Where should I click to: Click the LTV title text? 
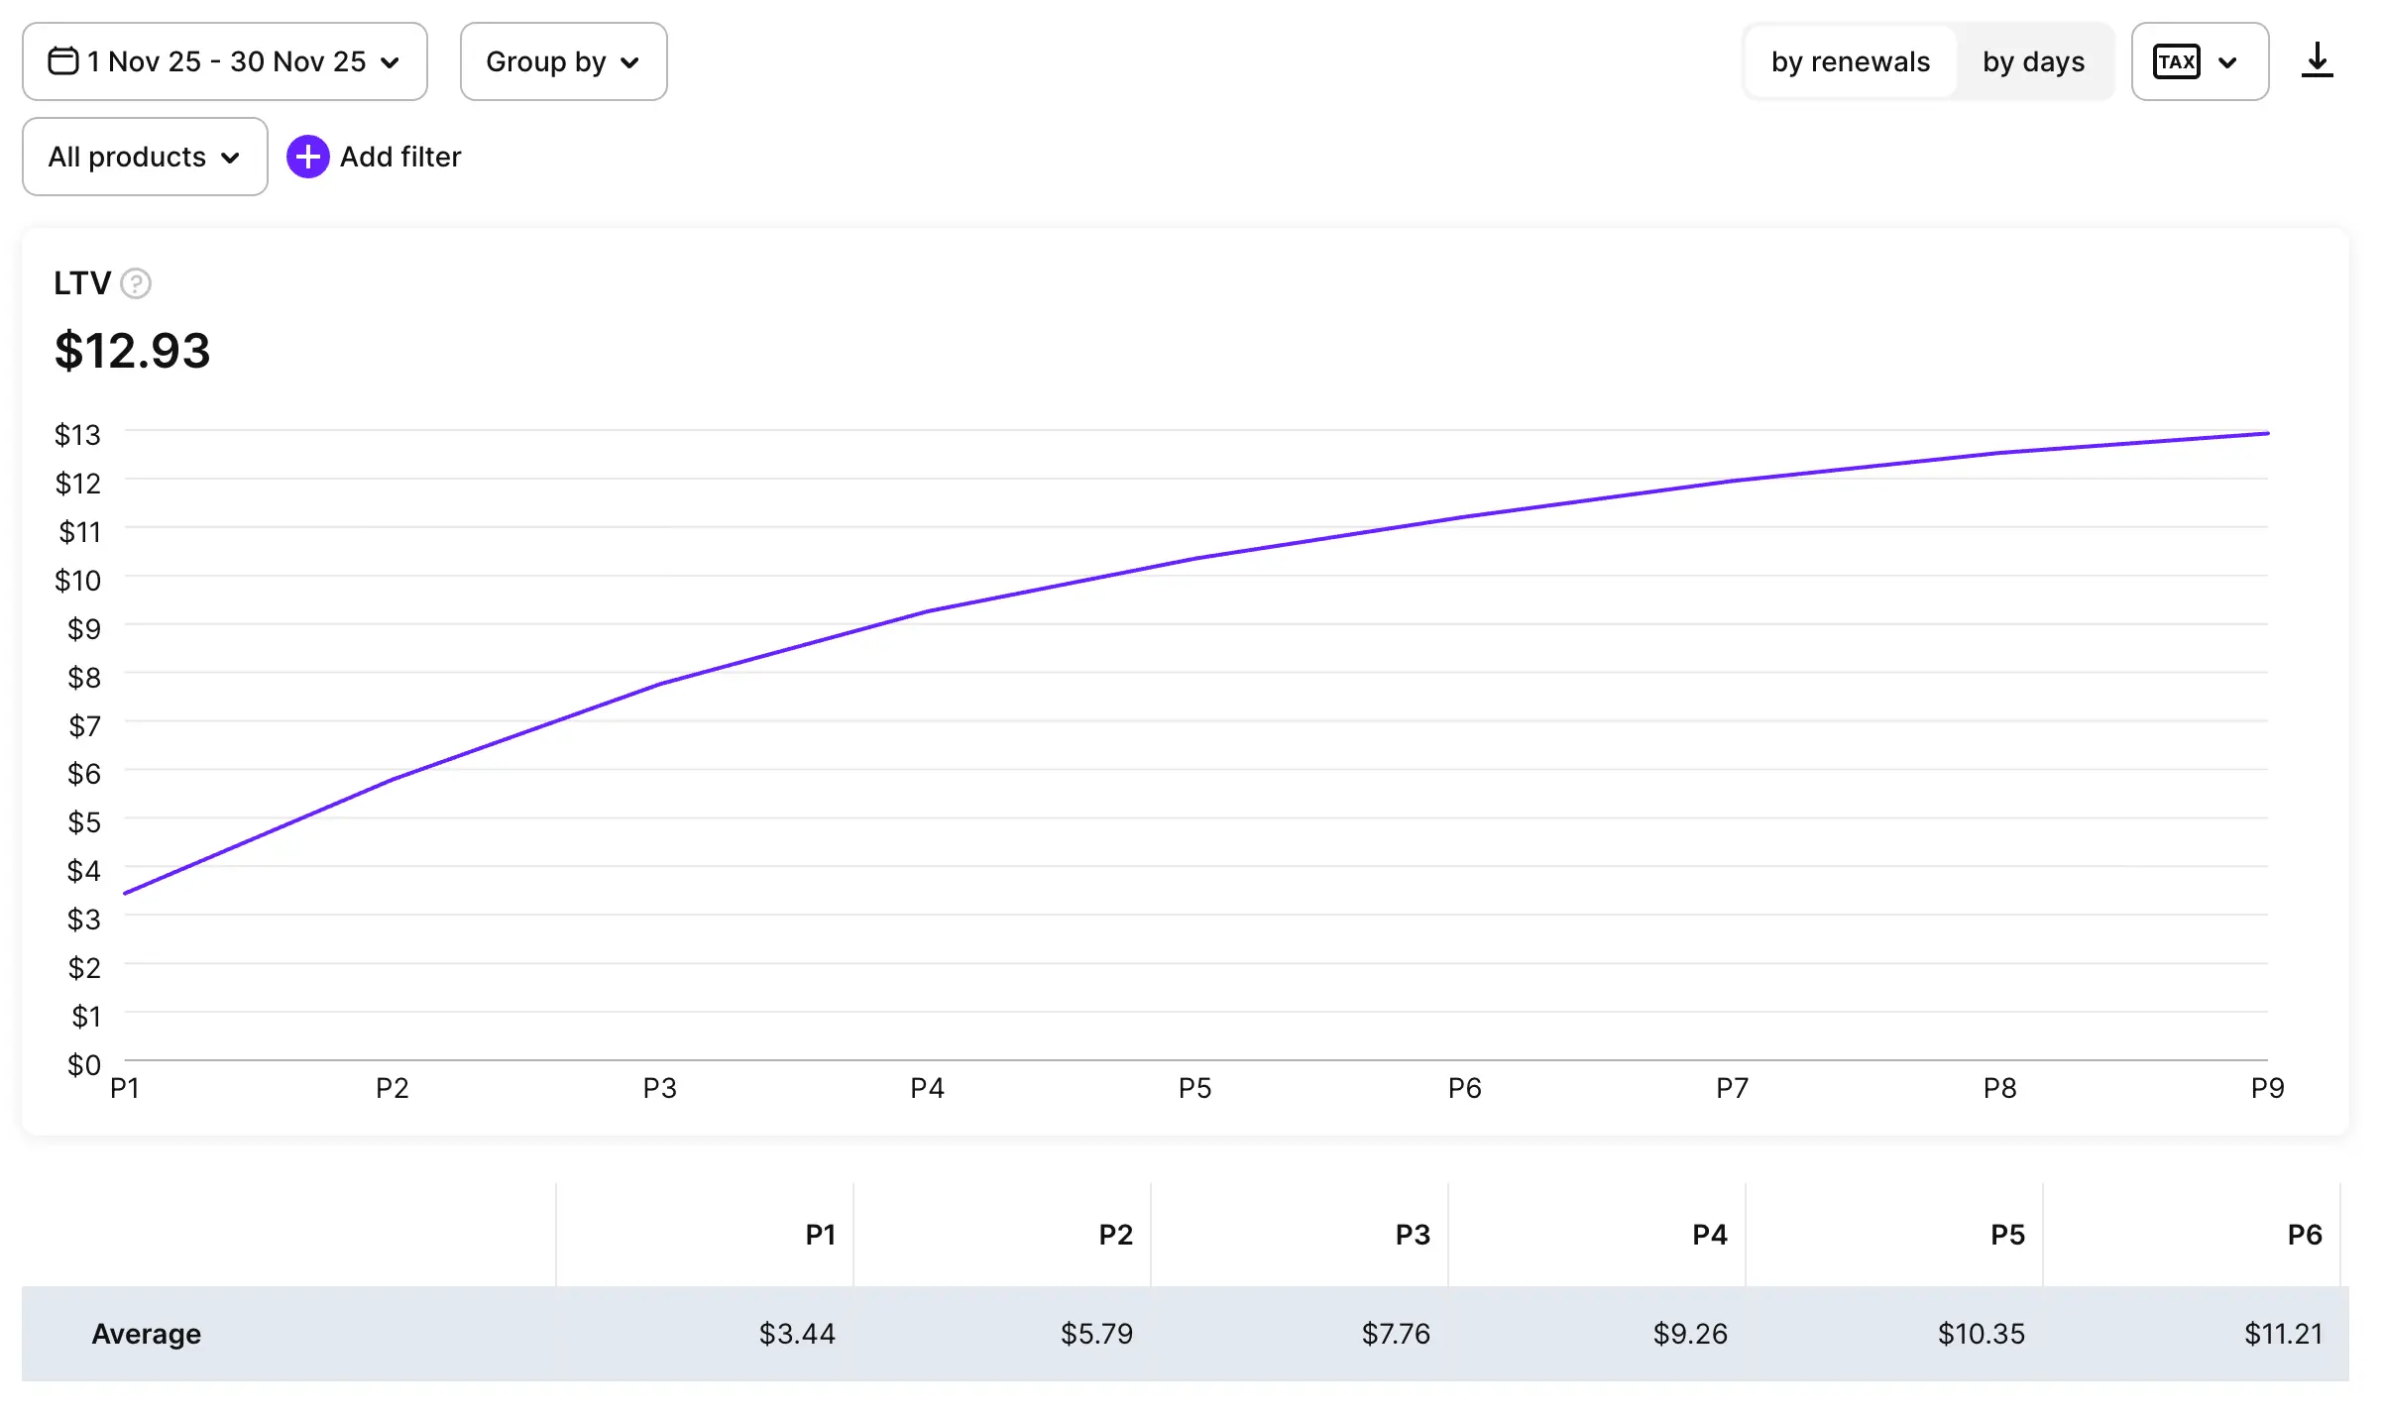84,283
